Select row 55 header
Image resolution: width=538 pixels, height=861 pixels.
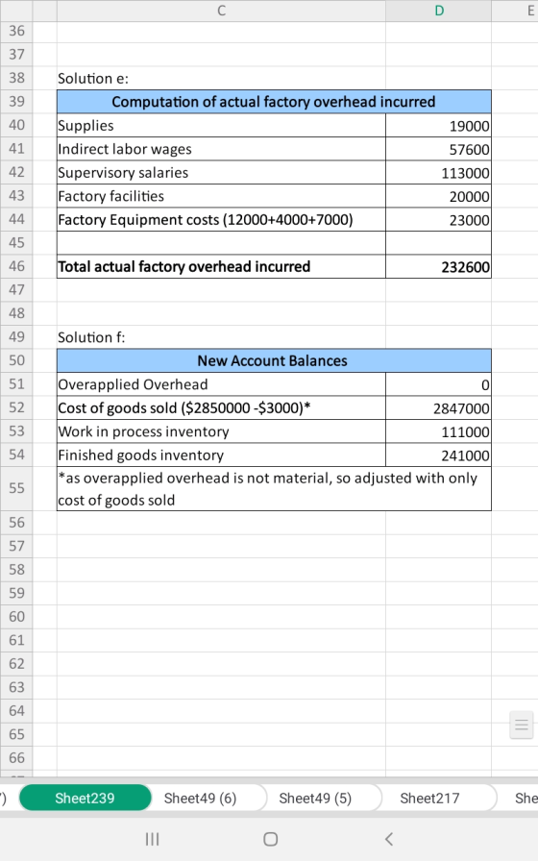pos(16,488)
